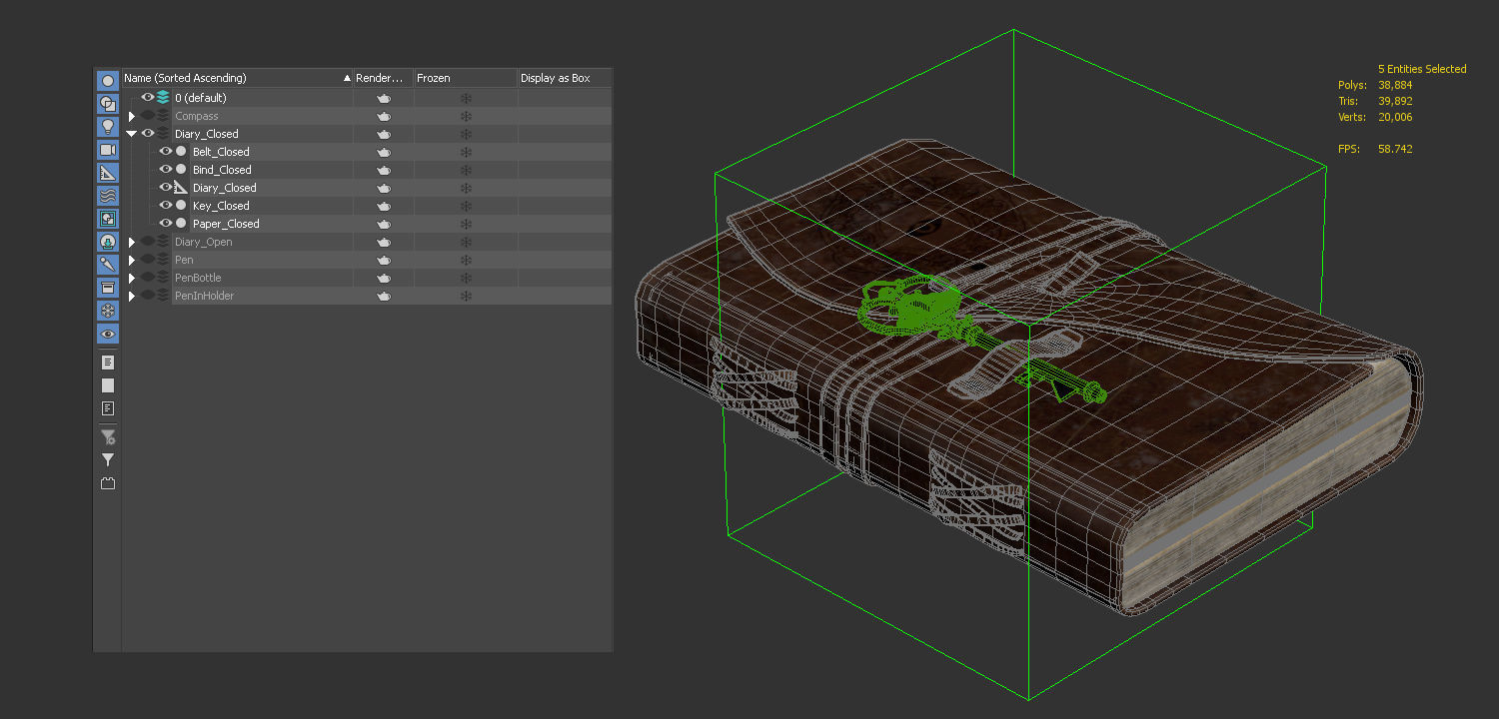Click the helper triangle icon of Diary_Closed object
This screenshot has width=1499, height=719.
(181, 187)
